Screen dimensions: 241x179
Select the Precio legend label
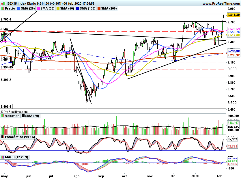(10, 8)
